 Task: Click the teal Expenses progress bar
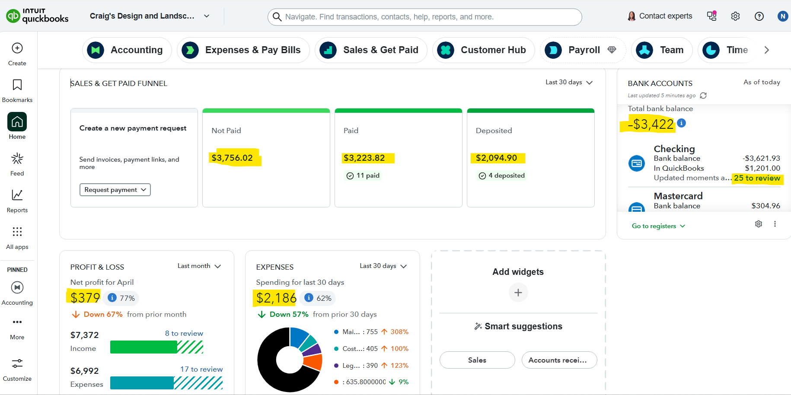(166, 383)
